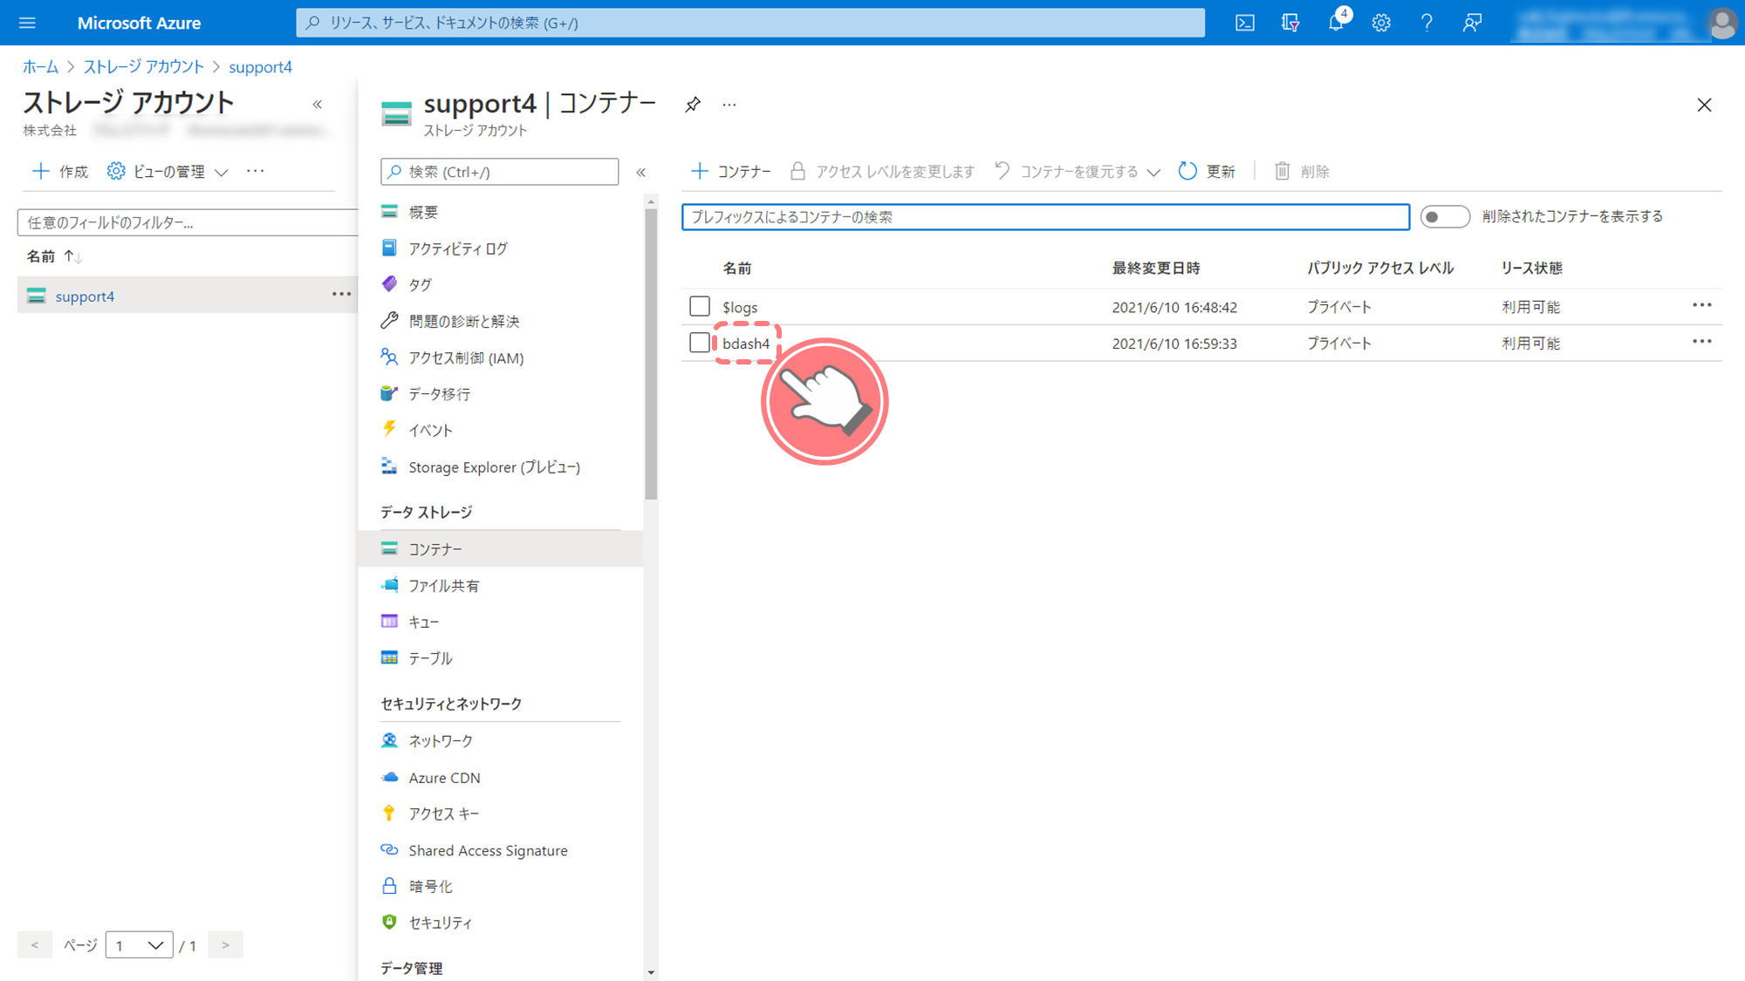Open context menu for $logs row
The width and height of the screenshot is (1745, 981).
(1702, 305)
